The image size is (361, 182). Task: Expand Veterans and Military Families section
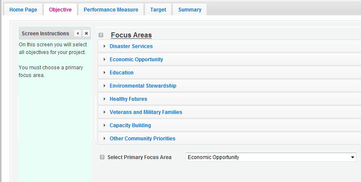pyautogui.click(x=146, y=112)
